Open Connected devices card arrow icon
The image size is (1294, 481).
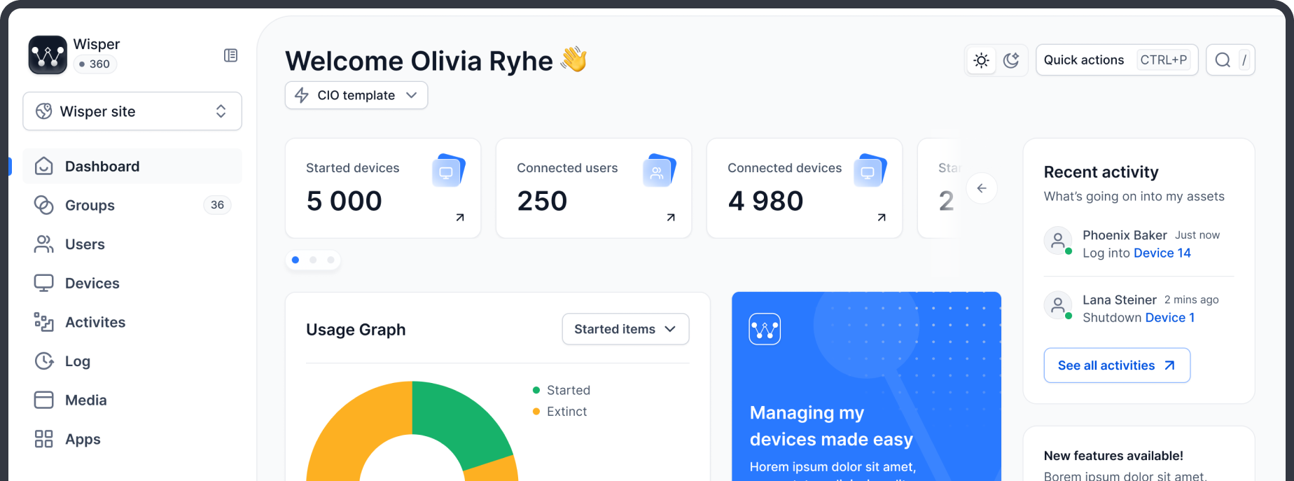click(x=882, y=218)
